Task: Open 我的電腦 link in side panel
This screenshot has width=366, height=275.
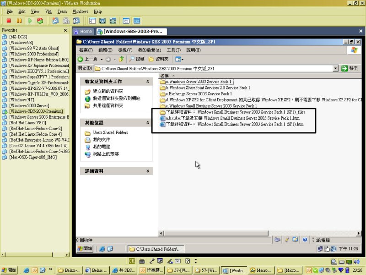Action: click(x=102, y=147)
